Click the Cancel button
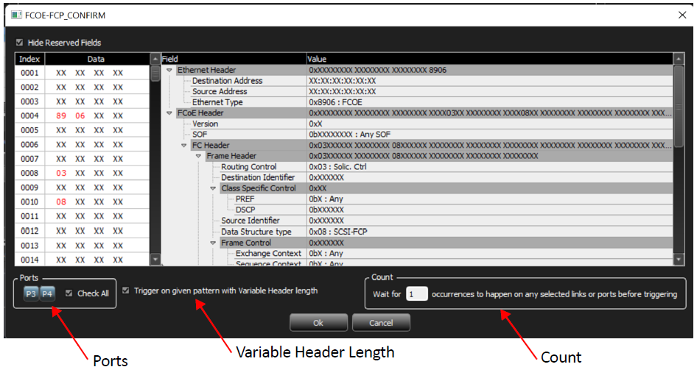The image size is (697, 367). [x=381, y=323]
